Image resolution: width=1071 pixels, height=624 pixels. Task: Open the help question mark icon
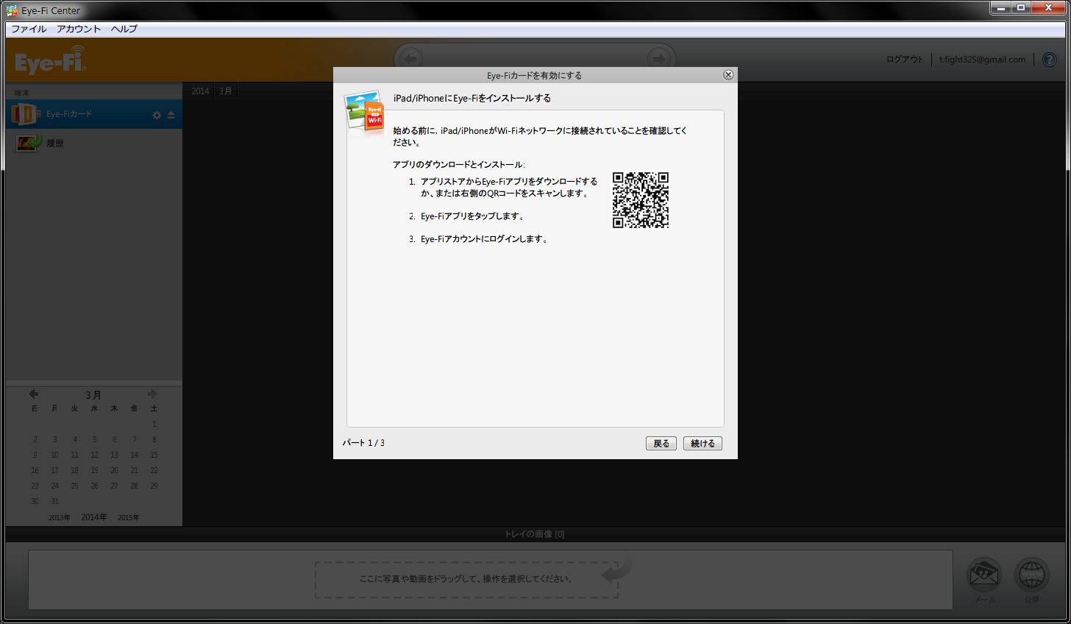[x=1050, y=60]
